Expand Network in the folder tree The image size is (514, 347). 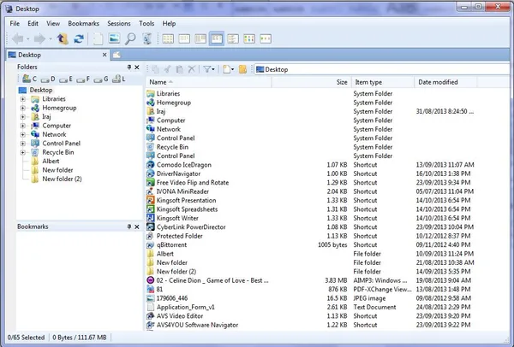[23, 134]
